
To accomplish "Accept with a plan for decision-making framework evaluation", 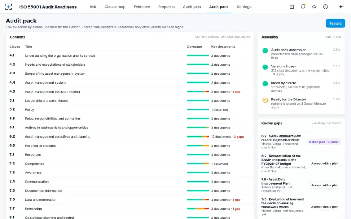I will coord(325,207).
